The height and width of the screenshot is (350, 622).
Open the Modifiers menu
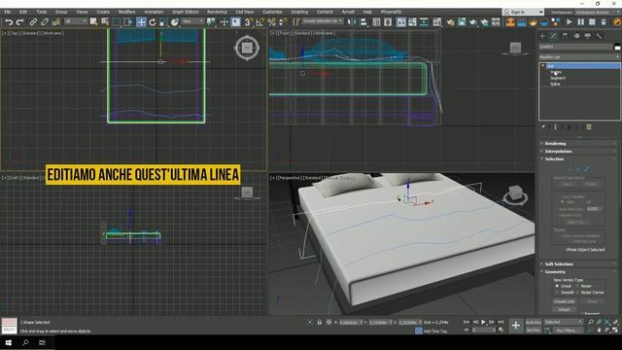127,12
